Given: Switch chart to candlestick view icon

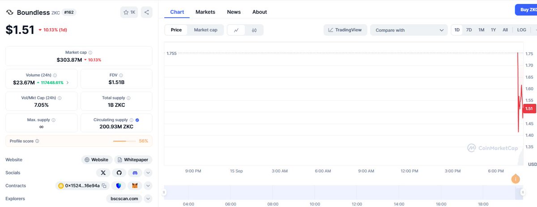Looking at the screenshot, I should 254,30.
